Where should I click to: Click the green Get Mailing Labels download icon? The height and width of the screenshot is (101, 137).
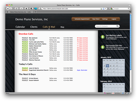tap(103, 37)
